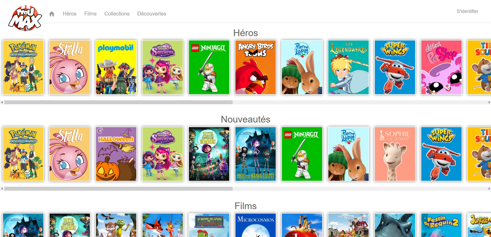Screen dimensions: 491x237
Task: Go to the home page via house icon
Action: pyautogui.click(x=52, y=14)
